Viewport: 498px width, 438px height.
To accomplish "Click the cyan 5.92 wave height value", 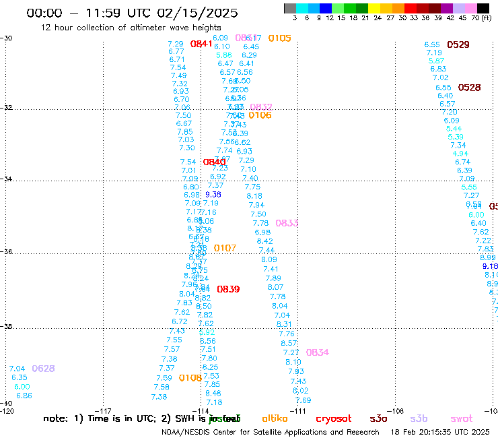I will (207, 332).
